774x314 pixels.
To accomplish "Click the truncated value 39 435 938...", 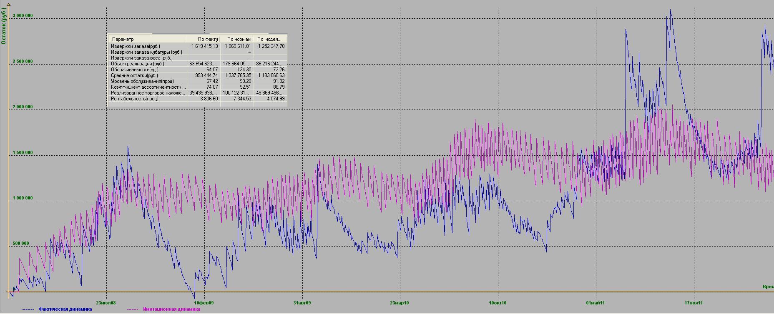I will (204, 93).
